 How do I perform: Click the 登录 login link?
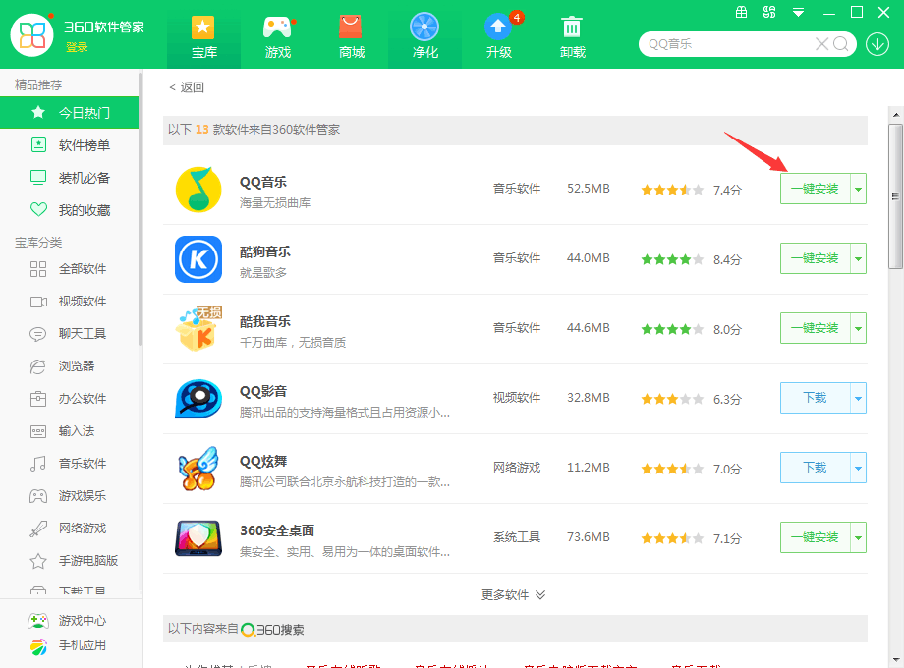[77, 47]
